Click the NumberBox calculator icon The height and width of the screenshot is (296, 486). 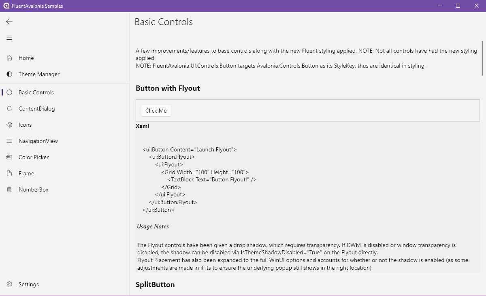[9, 190]
